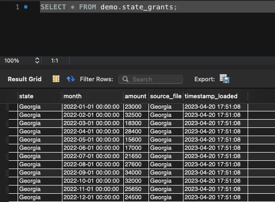Viewport: 275px width, 202px height.
Task: Select source_file cell Georgia in the 34000 row
Action: 166,173
